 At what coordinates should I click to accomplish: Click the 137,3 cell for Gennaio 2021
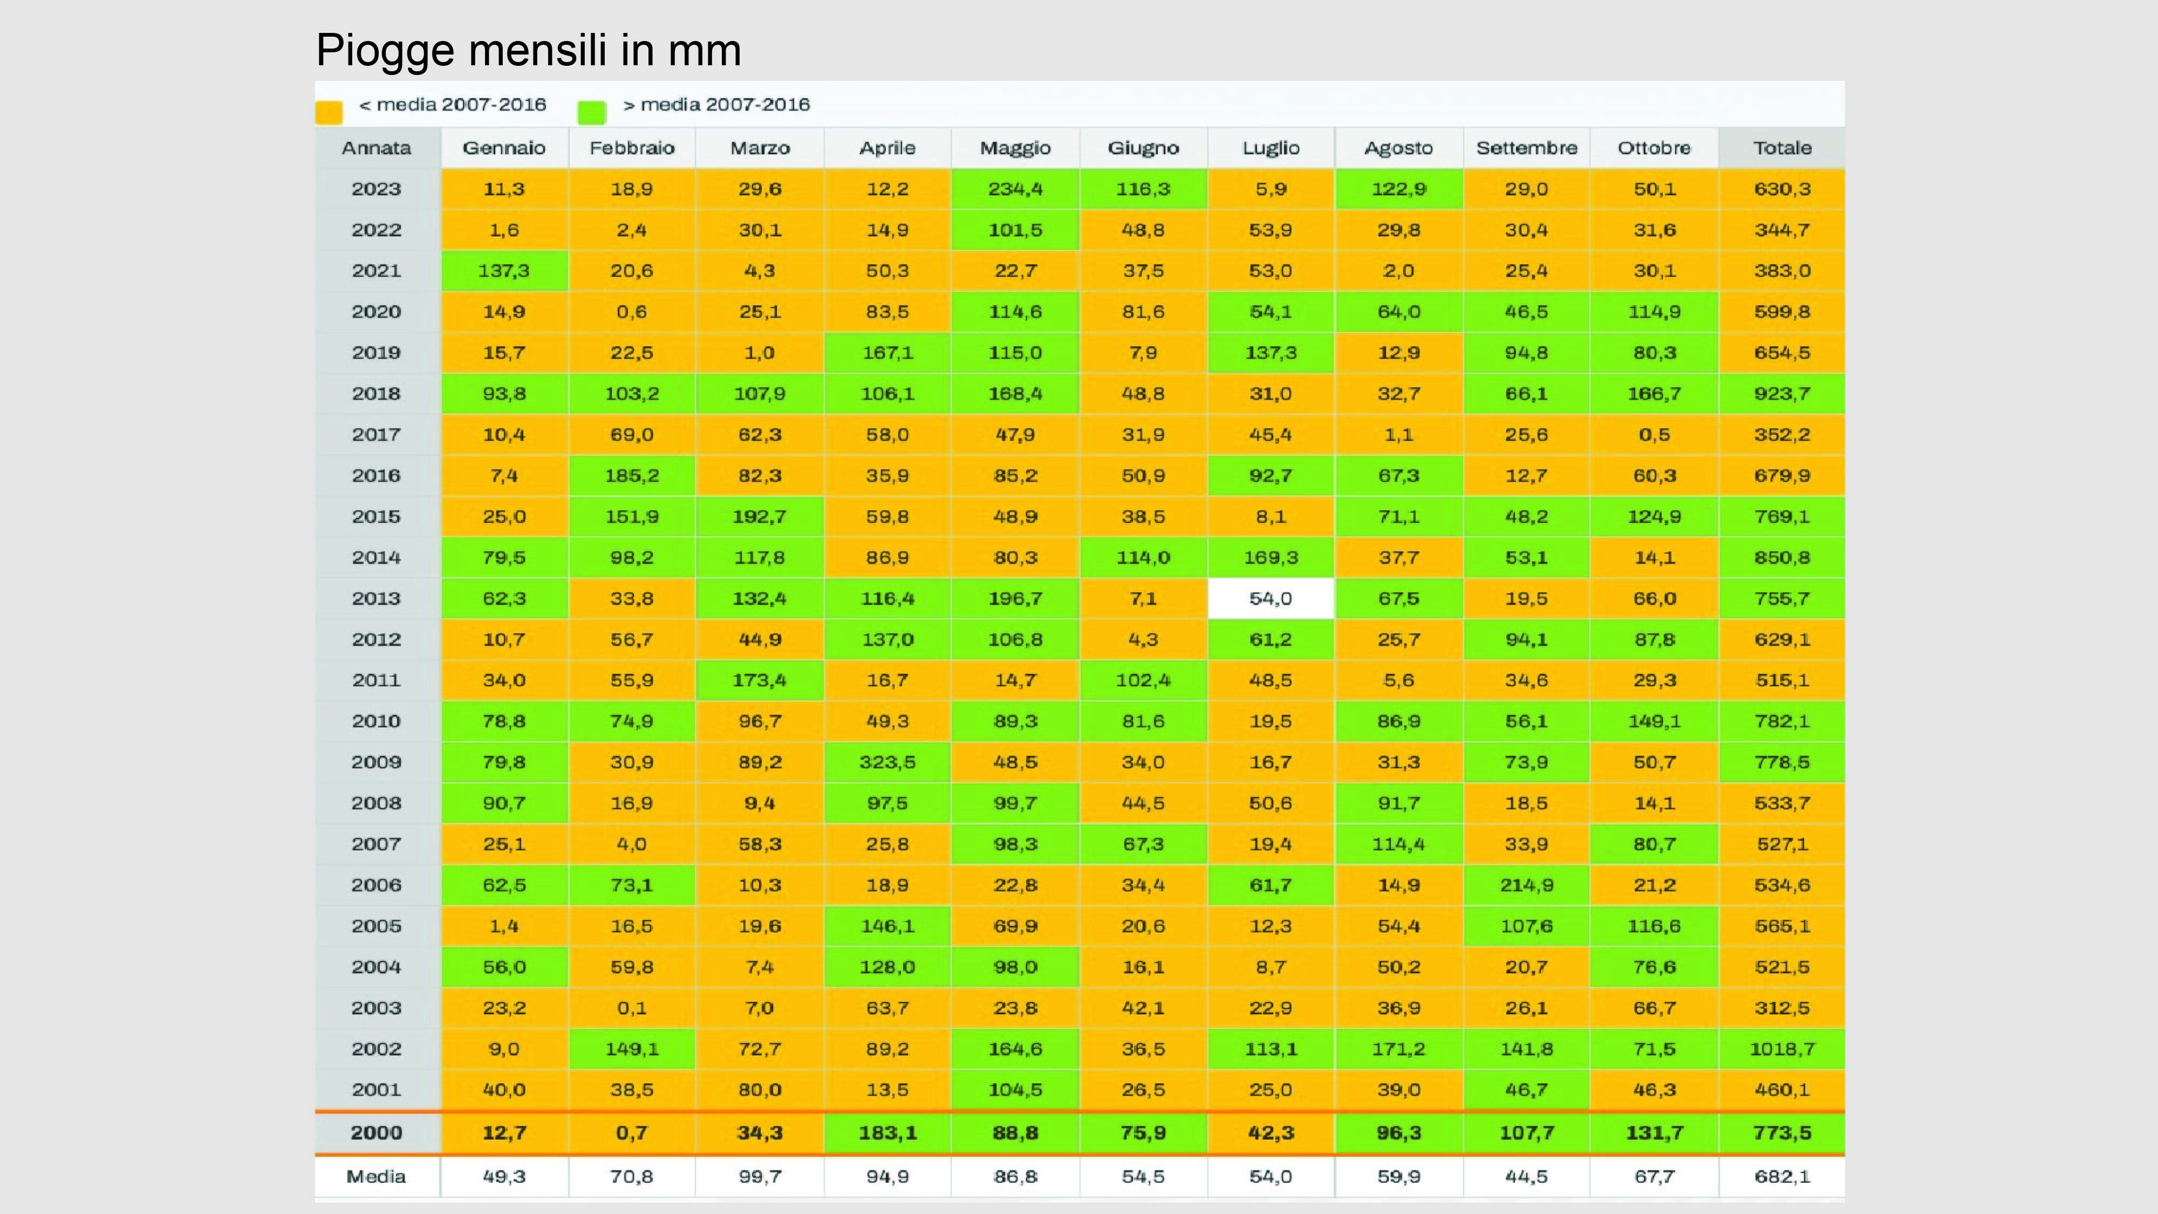[x=504, y=271]
